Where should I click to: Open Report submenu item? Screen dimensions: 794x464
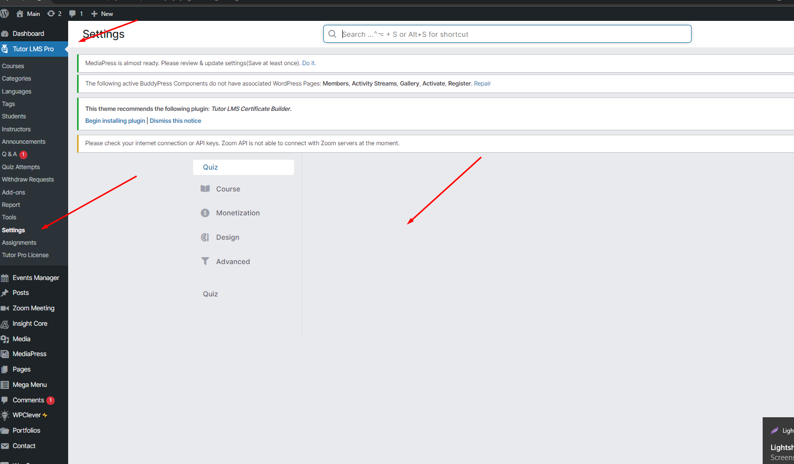(11, 205)
